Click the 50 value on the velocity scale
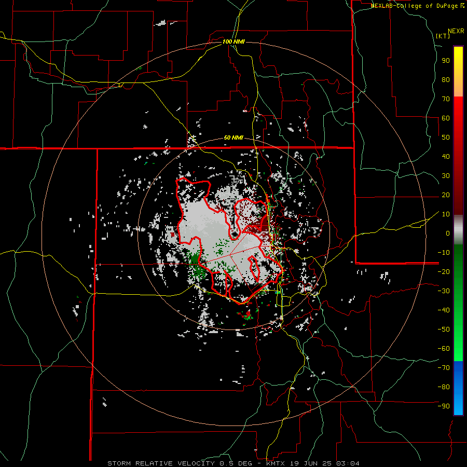 tap(446, 138)
